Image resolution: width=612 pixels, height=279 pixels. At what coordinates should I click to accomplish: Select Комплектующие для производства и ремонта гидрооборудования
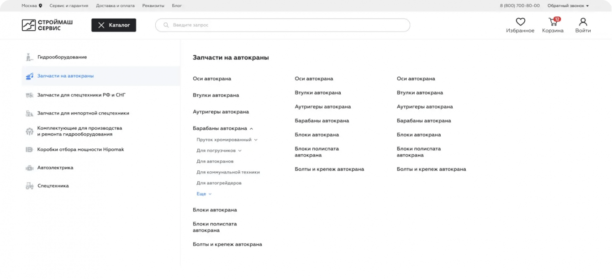(80, 132)
